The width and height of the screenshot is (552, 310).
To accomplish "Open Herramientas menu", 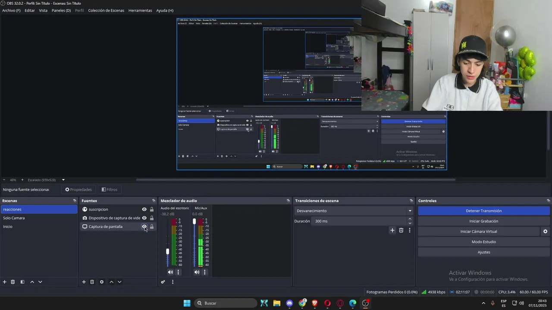I will click(140, 10).
